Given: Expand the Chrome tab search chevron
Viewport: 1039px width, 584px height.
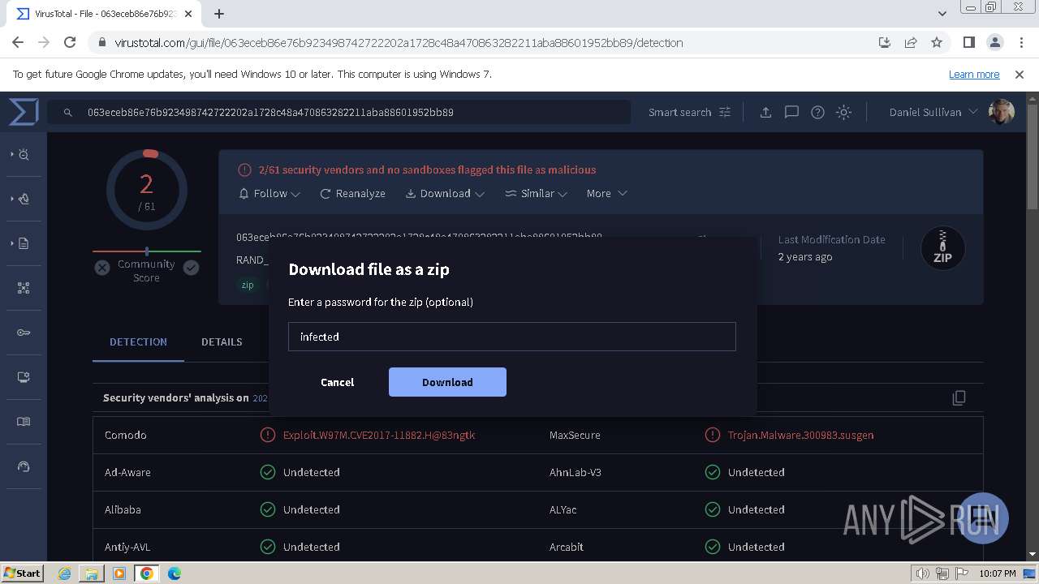Looking at the screenshot, I should click(x=942, y=13).
